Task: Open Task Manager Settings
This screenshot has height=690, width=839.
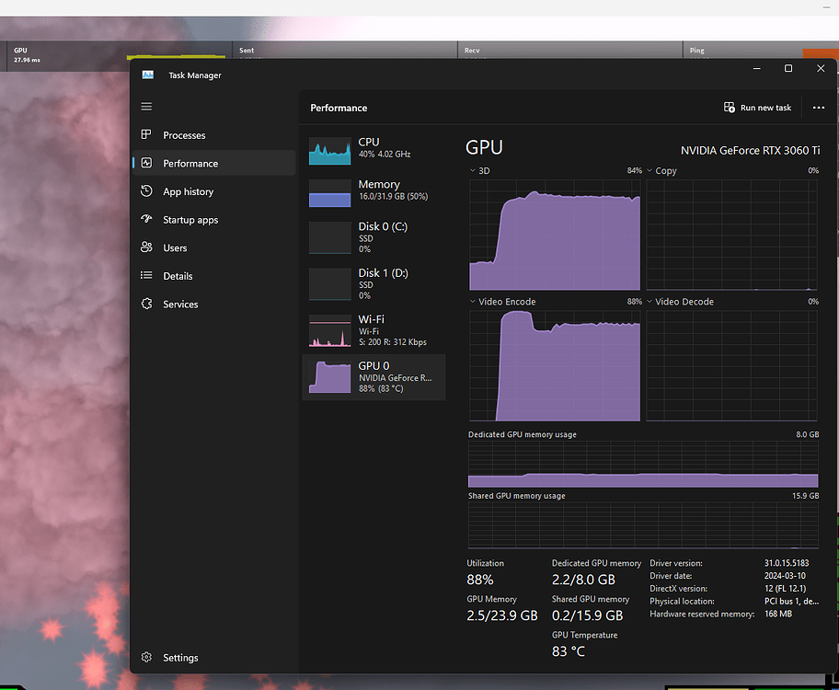Action: coord(170,657)
